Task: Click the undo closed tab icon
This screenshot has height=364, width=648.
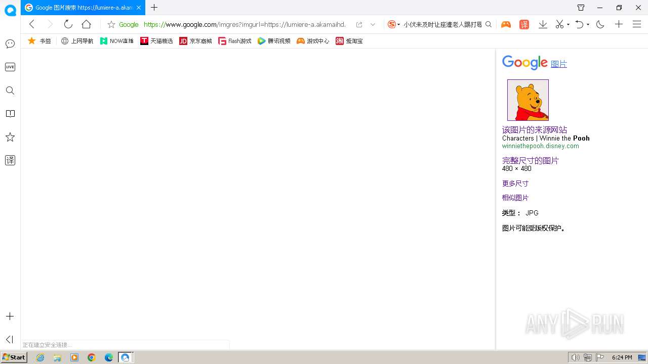Action: pos(580,24)
